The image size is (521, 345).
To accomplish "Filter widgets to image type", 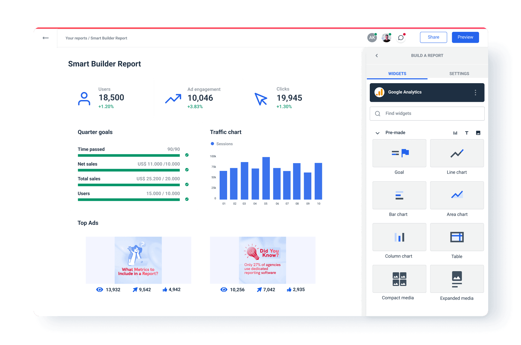I will [478, 133].
